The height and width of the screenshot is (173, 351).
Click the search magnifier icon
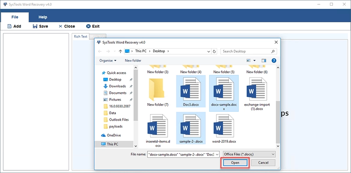point(273,51)
